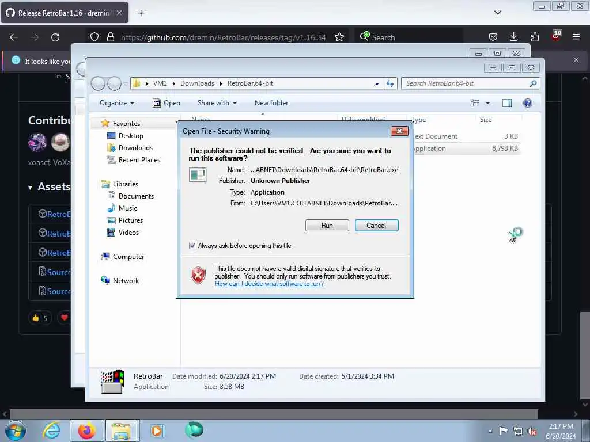This screenshot has width=590, height=442.
Task: Expand the address bar history dropdown
Action: click(x=377, y=84)
